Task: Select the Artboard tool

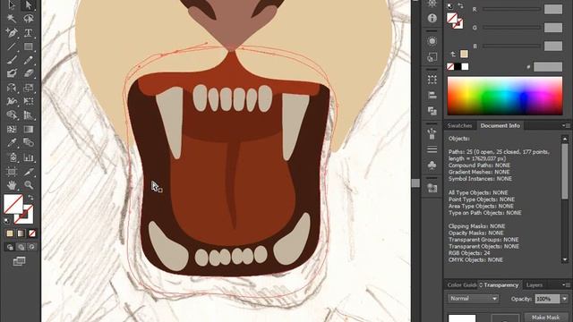Action: (x=12, y=171)
